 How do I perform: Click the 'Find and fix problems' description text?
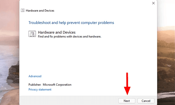(x=69, y=37)
